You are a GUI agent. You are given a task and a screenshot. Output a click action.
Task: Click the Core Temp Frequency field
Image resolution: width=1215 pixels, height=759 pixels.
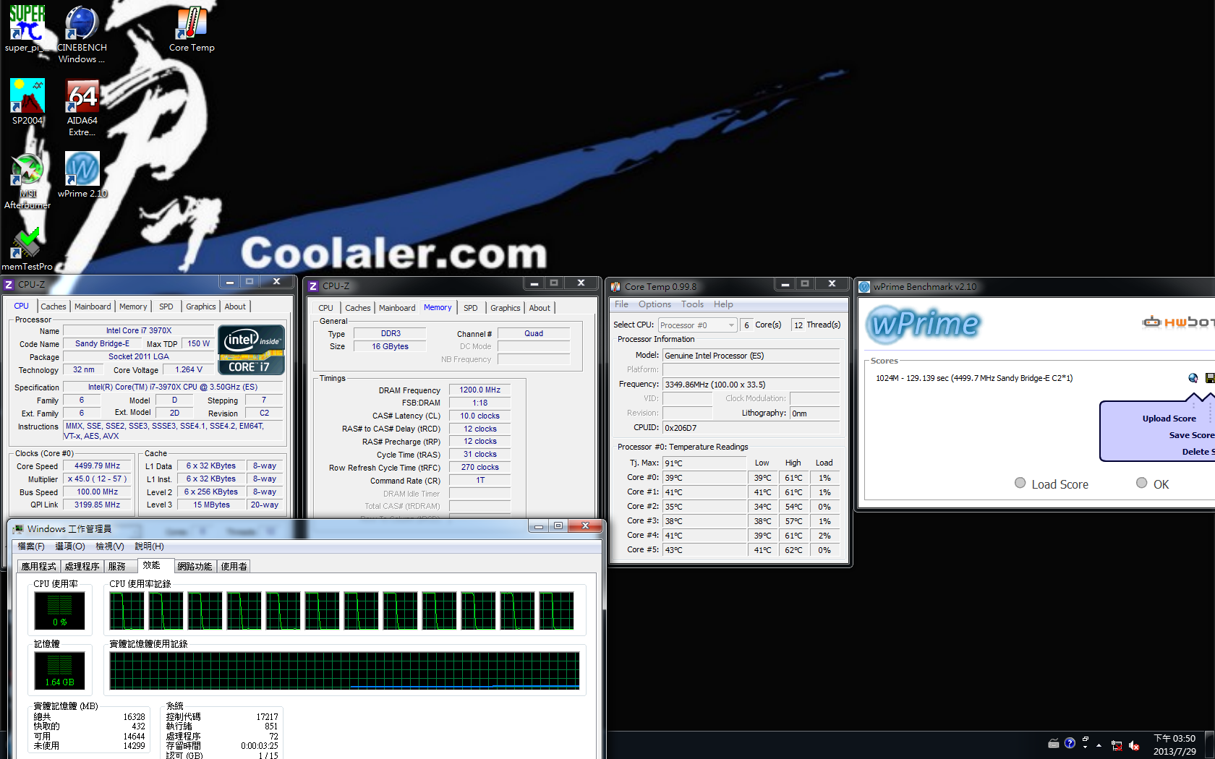point(751,385)
